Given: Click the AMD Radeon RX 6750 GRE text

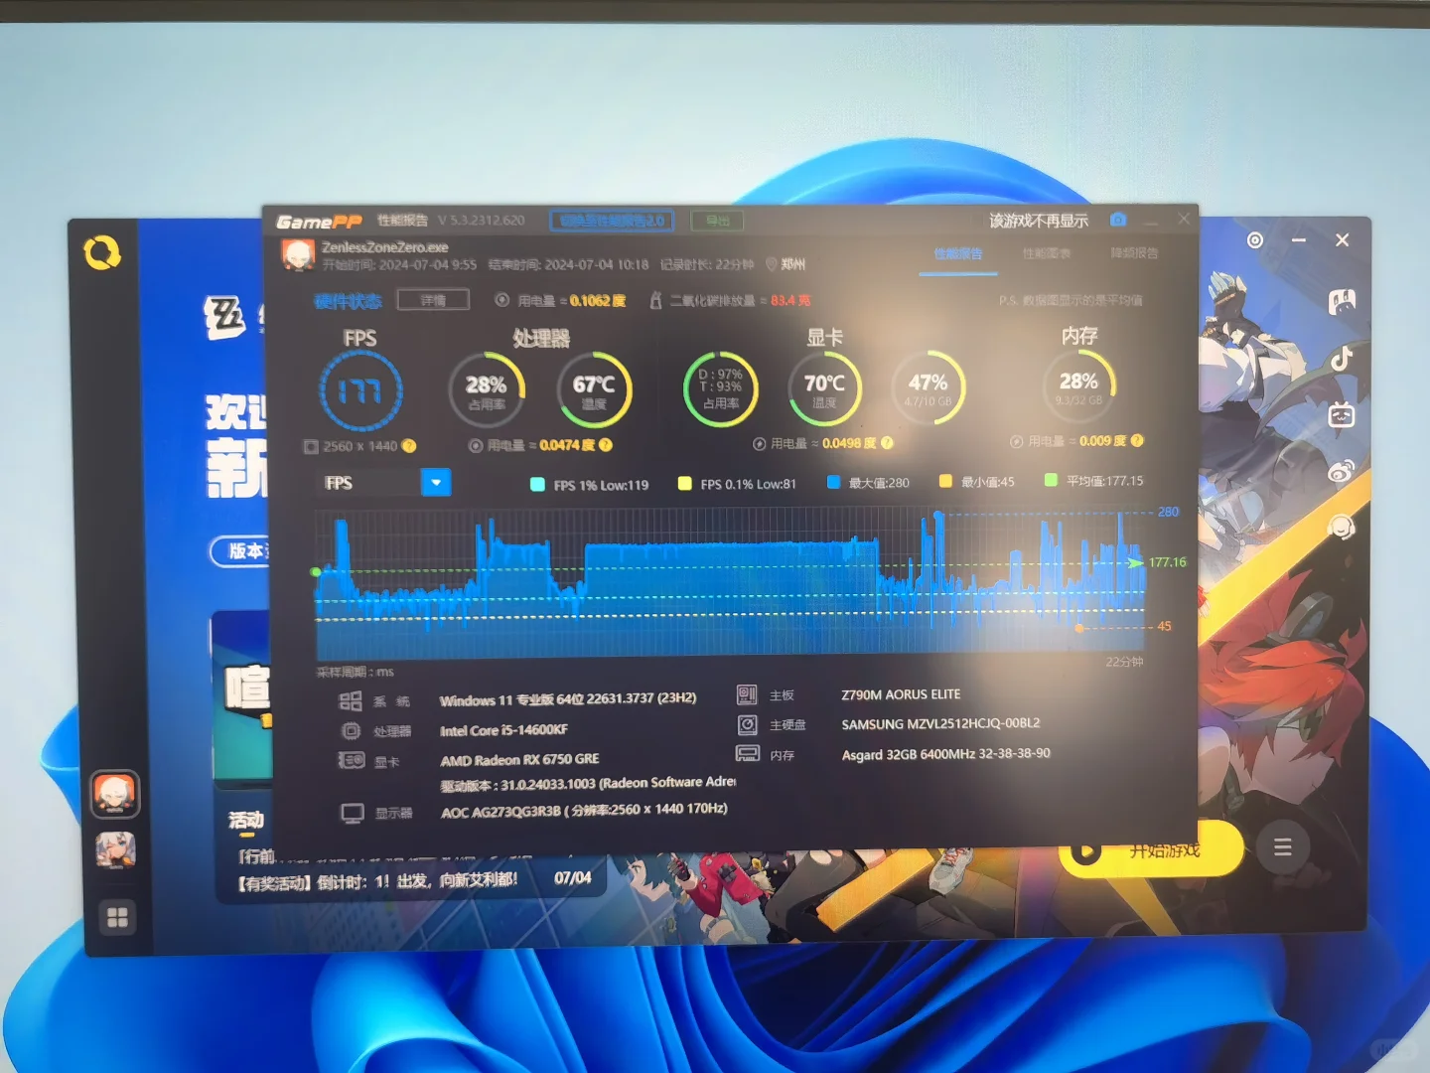Looking at the screenshot, I should click(520, 760).
